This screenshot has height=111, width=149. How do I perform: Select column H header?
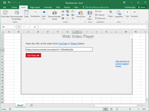(77, 32)
